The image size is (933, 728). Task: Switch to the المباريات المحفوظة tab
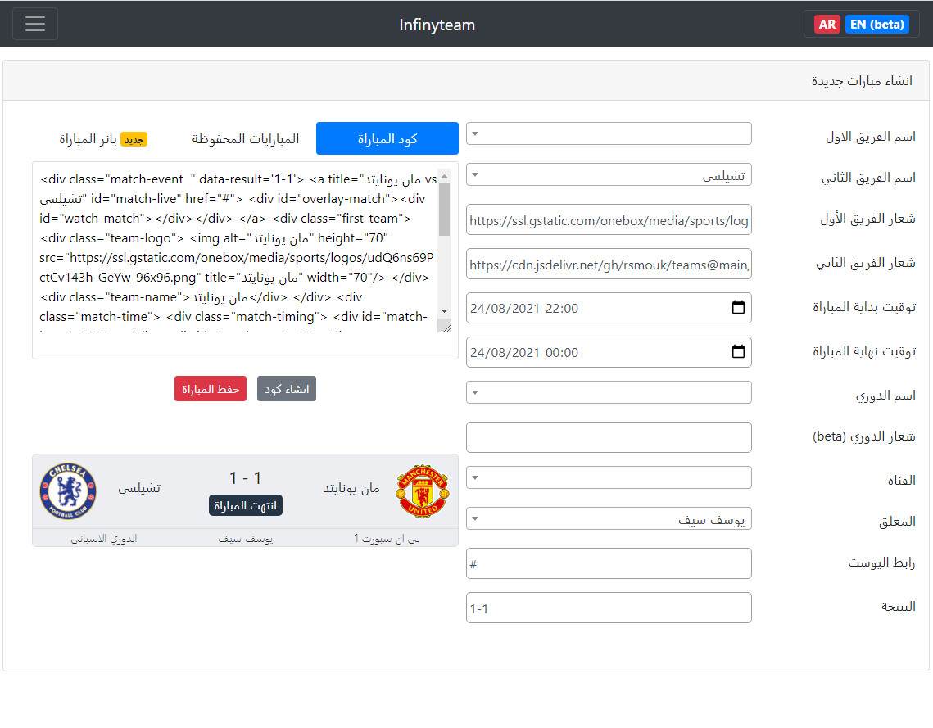point(245,138)
